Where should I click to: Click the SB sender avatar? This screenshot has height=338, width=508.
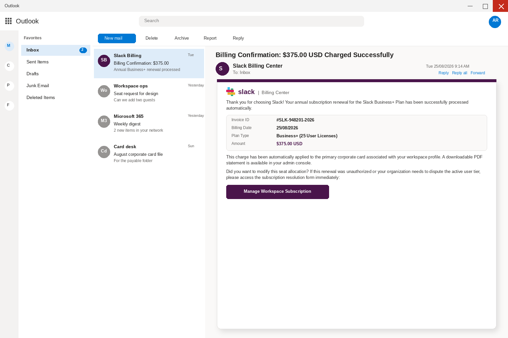coord(104,61)
